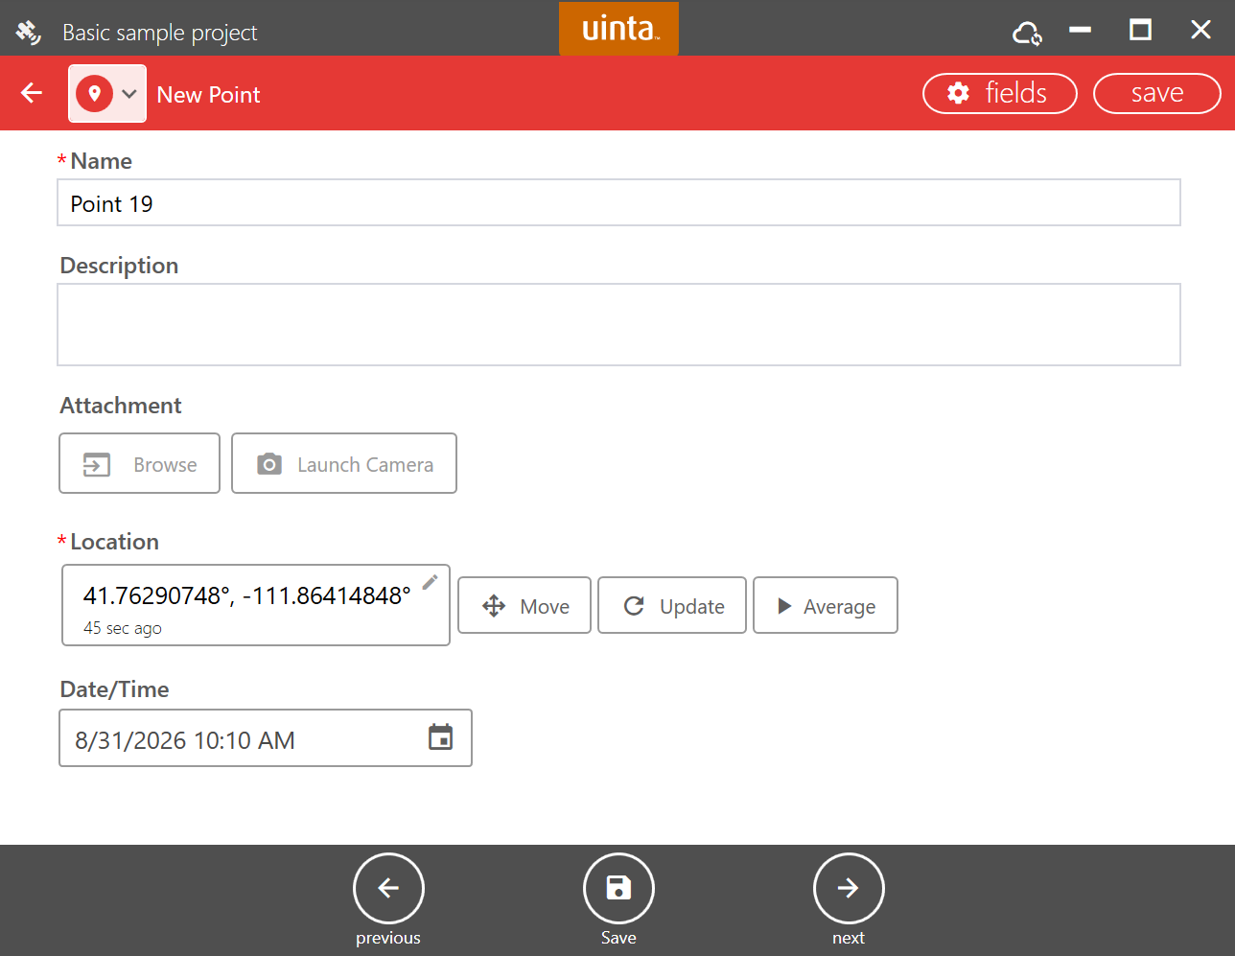
Task: Expand the point type dropdown chevron
Action: 129,94
